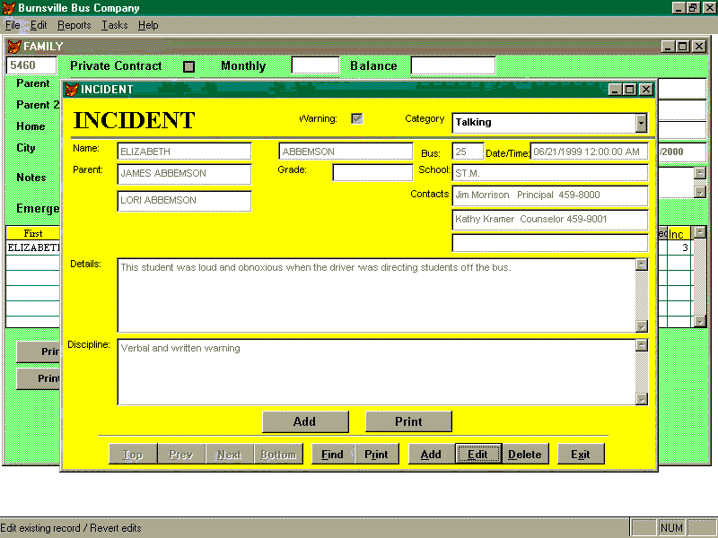Click the Date/Time field
This screenshot has width=718, height=538.
(x=589, y=152)
